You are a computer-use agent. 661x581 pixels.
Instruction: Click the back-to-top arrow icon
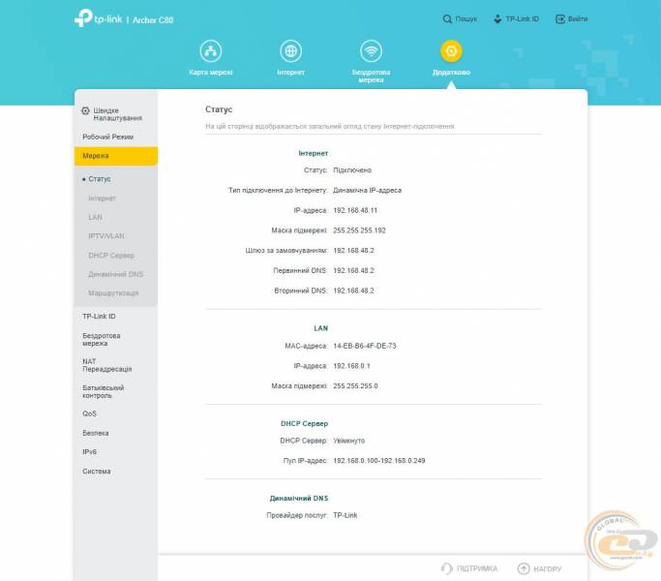524,568
